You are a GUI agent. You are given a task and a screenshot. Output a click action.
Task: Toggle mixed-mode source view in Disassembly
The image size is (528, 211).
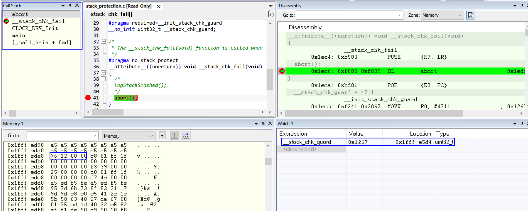(470, 15)
